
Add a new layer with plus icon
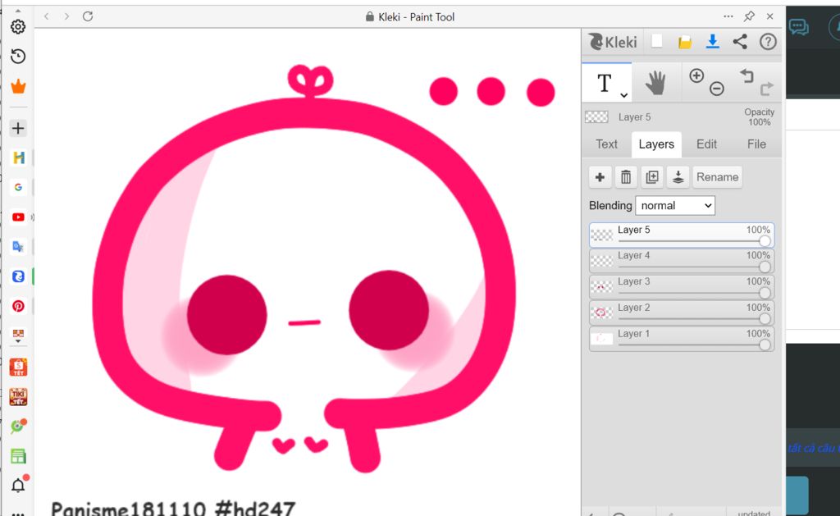click(600, 177)
